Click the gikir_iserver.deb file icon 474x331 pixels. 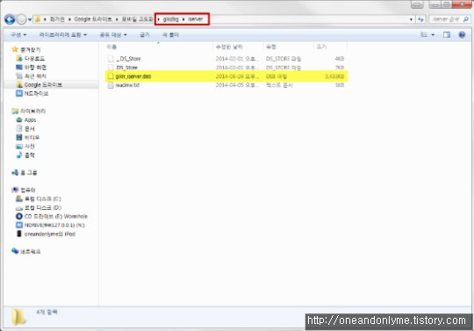111,76
